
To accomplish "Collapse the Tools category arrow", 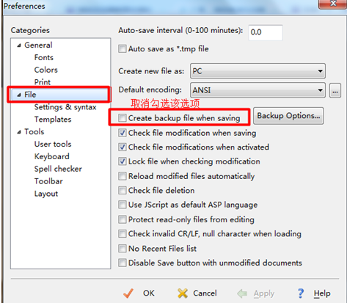I will click(x=19, y=132).
